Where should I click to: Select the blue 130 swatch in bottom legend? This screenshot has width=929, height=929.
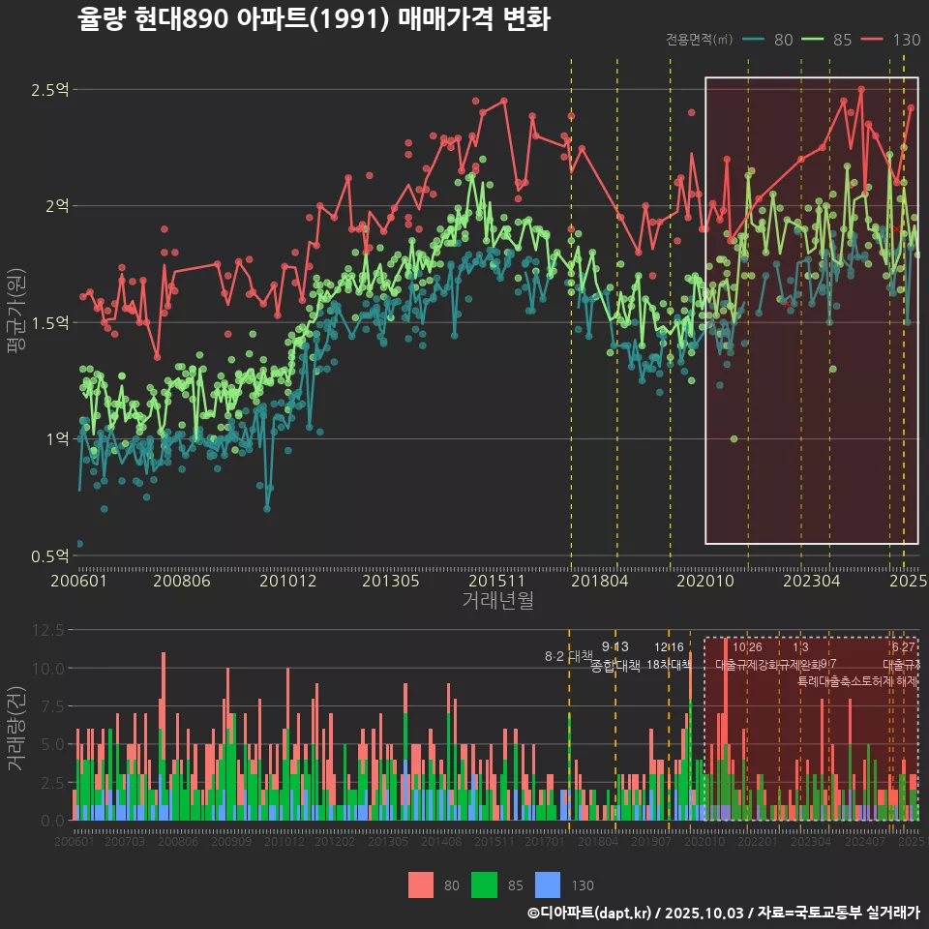548,884
